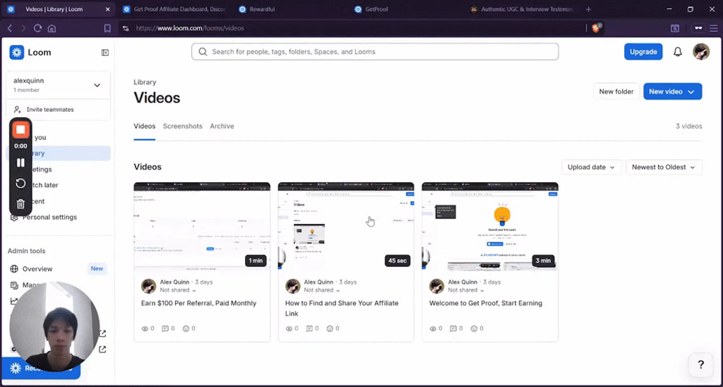Delete the recording with the trash icon
This screenshot has width=723, height=387.
(20, 204)
